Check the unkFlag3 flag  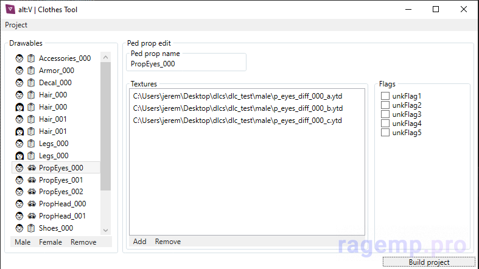pos(385,114)
